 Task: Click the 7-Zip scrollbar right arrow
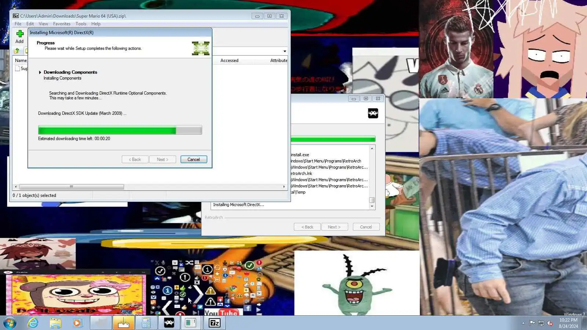pyautogui.click(x=284, y=187)
